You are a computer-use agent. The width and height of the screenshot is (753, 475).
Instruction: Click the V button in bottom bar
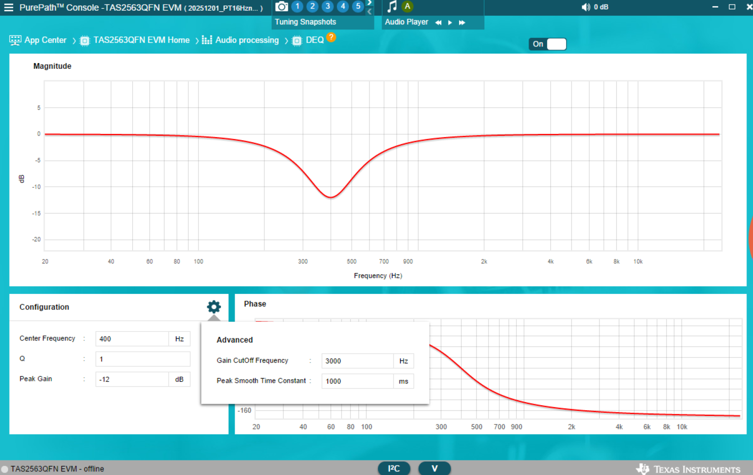pyautogui.click(x=434, y=468)
